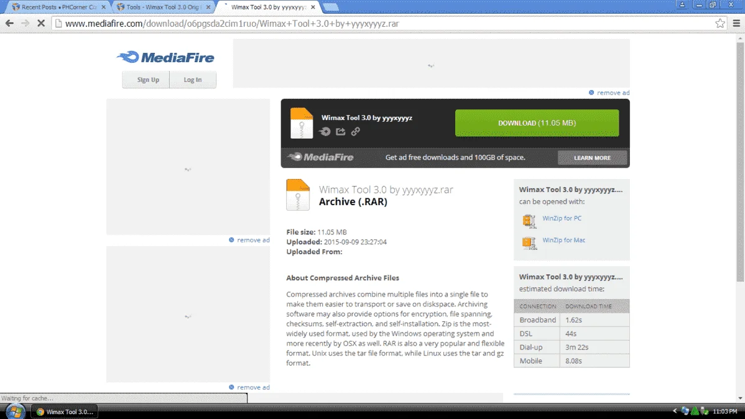This screenshot has height=419, width=745.
Task: Open a new browser tab
Action: point(331,7)
